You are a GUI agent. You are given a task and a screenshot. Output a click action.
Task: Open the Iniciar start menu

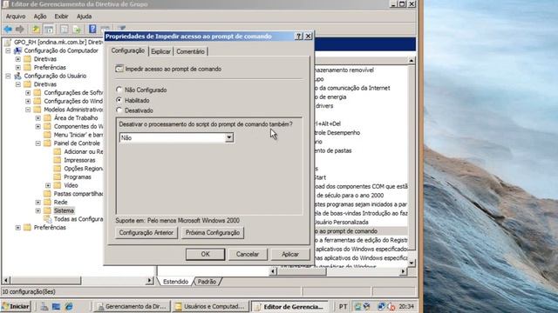[16, 307]
